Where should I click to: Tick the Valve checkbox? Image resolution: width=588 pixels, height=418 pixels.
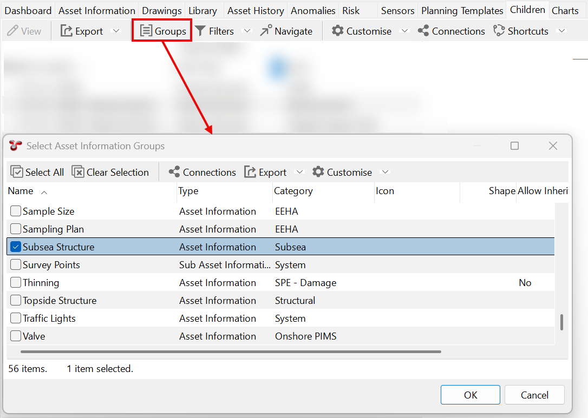[15, 336]
